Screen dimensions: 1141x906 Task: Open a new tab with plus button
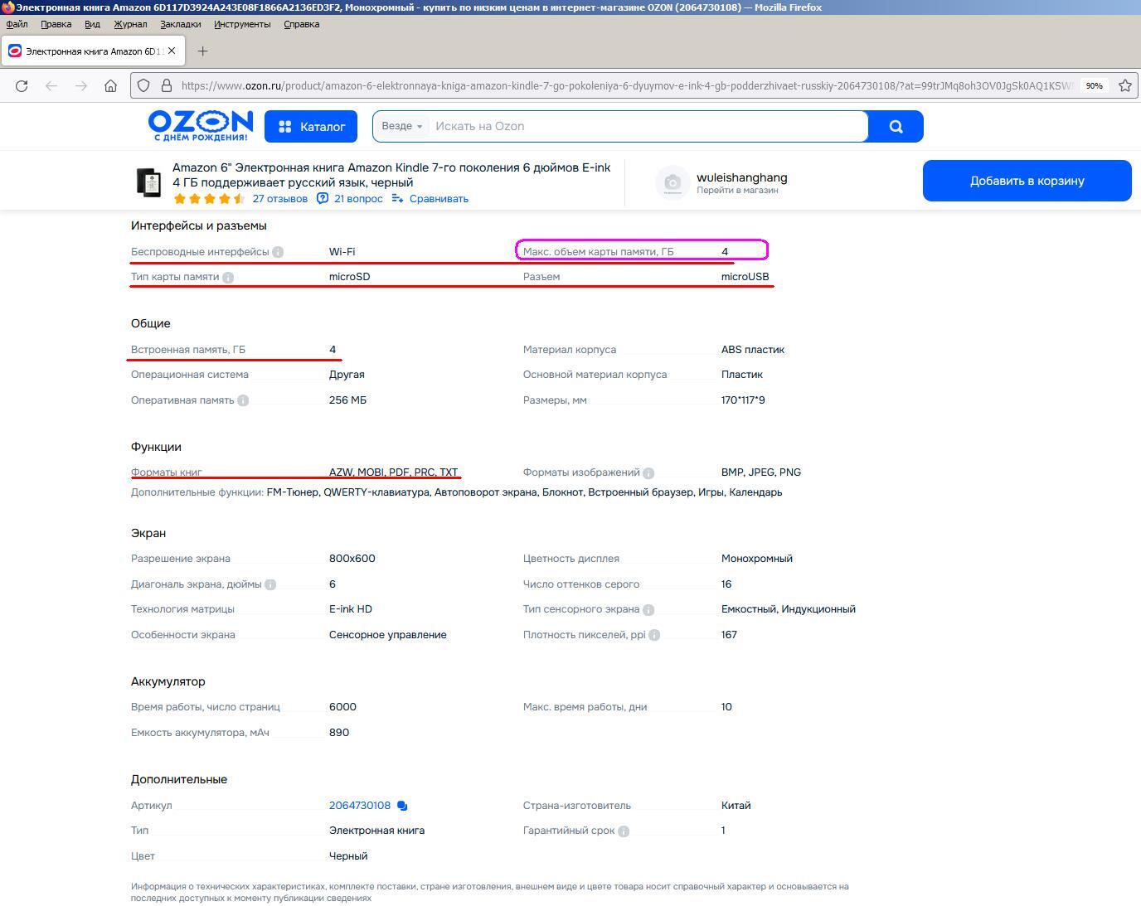pos(202,51)
